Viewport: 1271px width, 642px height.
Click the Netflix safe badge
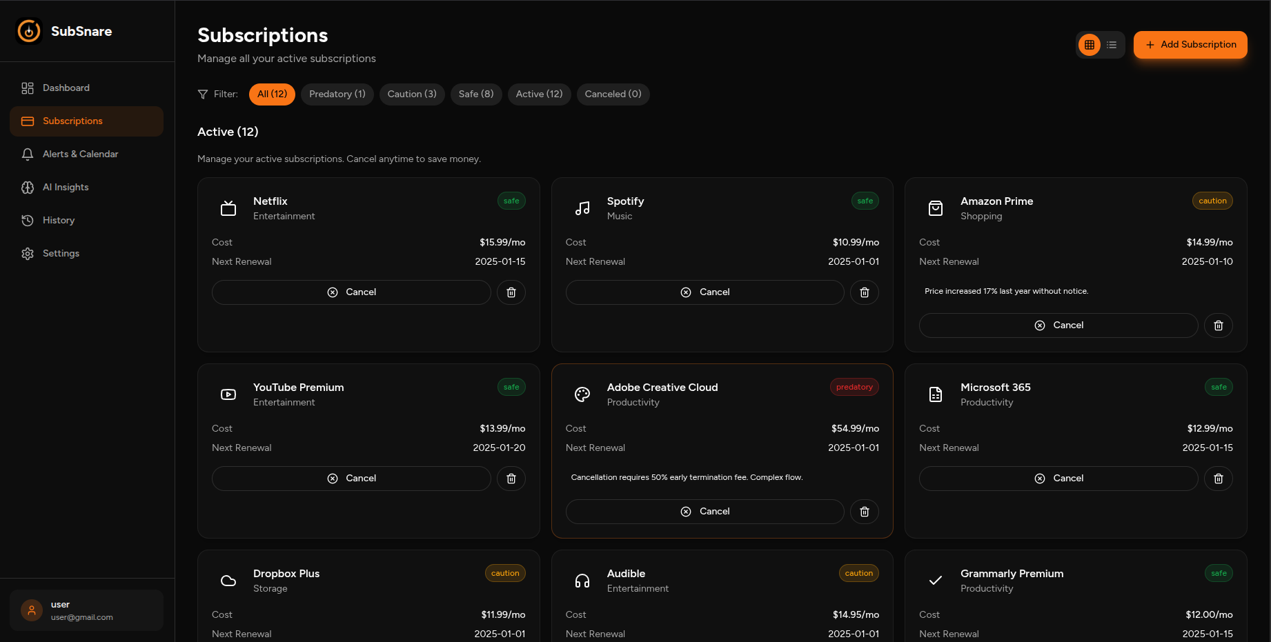[511, 201]
